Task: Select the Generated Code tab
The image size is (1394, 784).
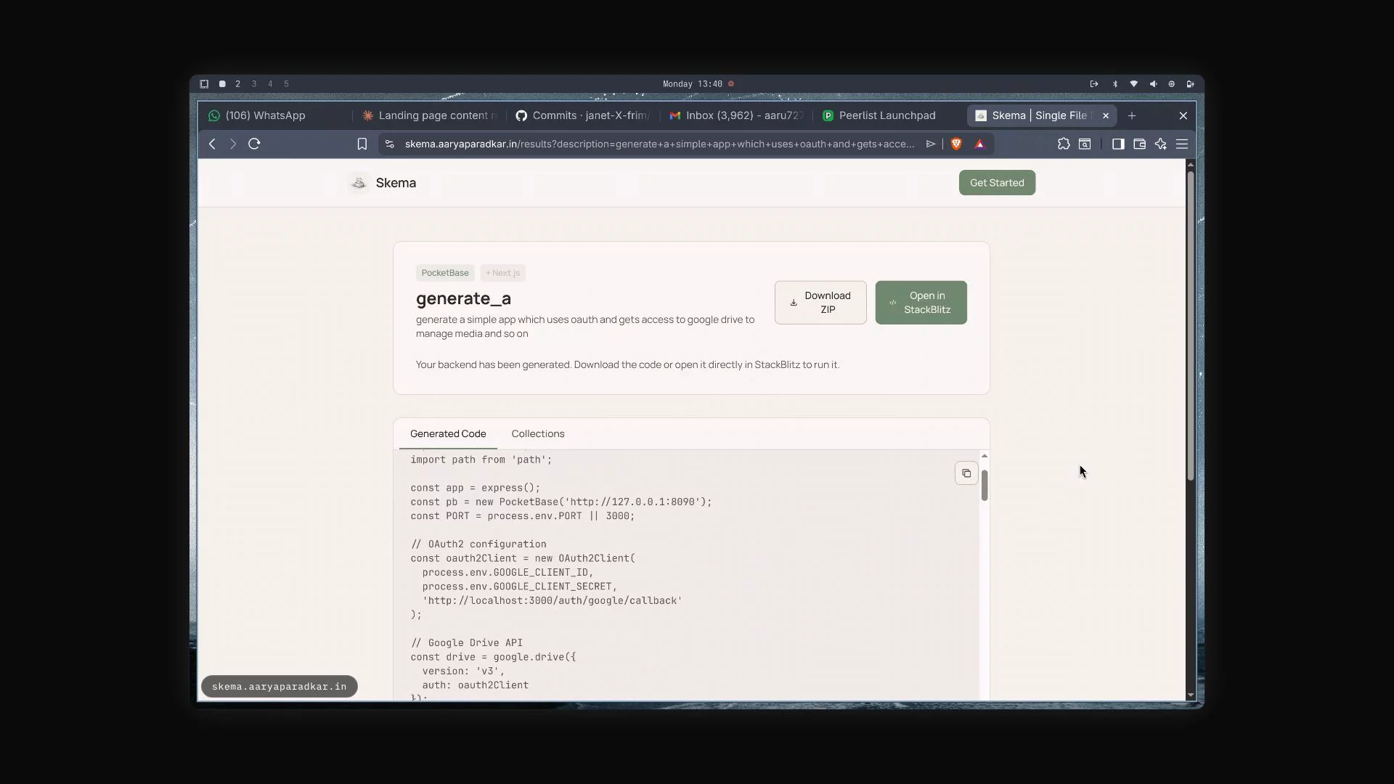Action: (448, 434)
